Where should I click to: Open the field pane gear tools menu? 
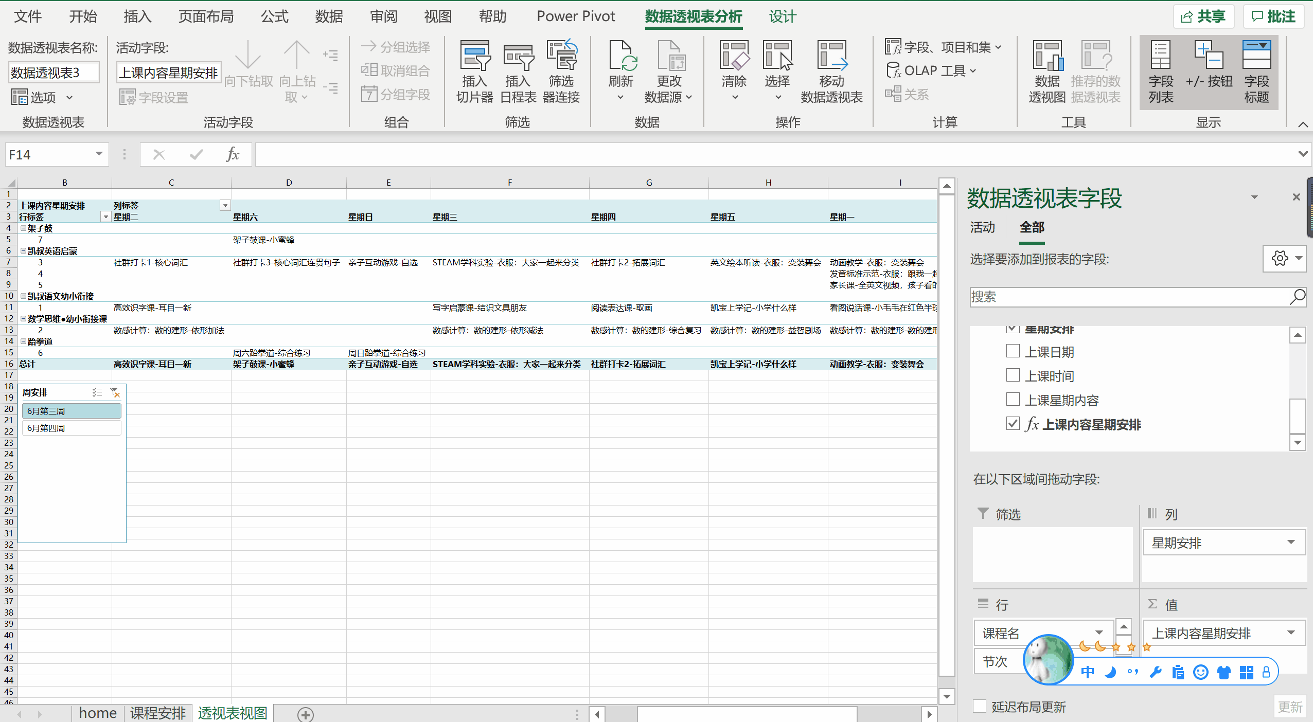(1285, 258)
